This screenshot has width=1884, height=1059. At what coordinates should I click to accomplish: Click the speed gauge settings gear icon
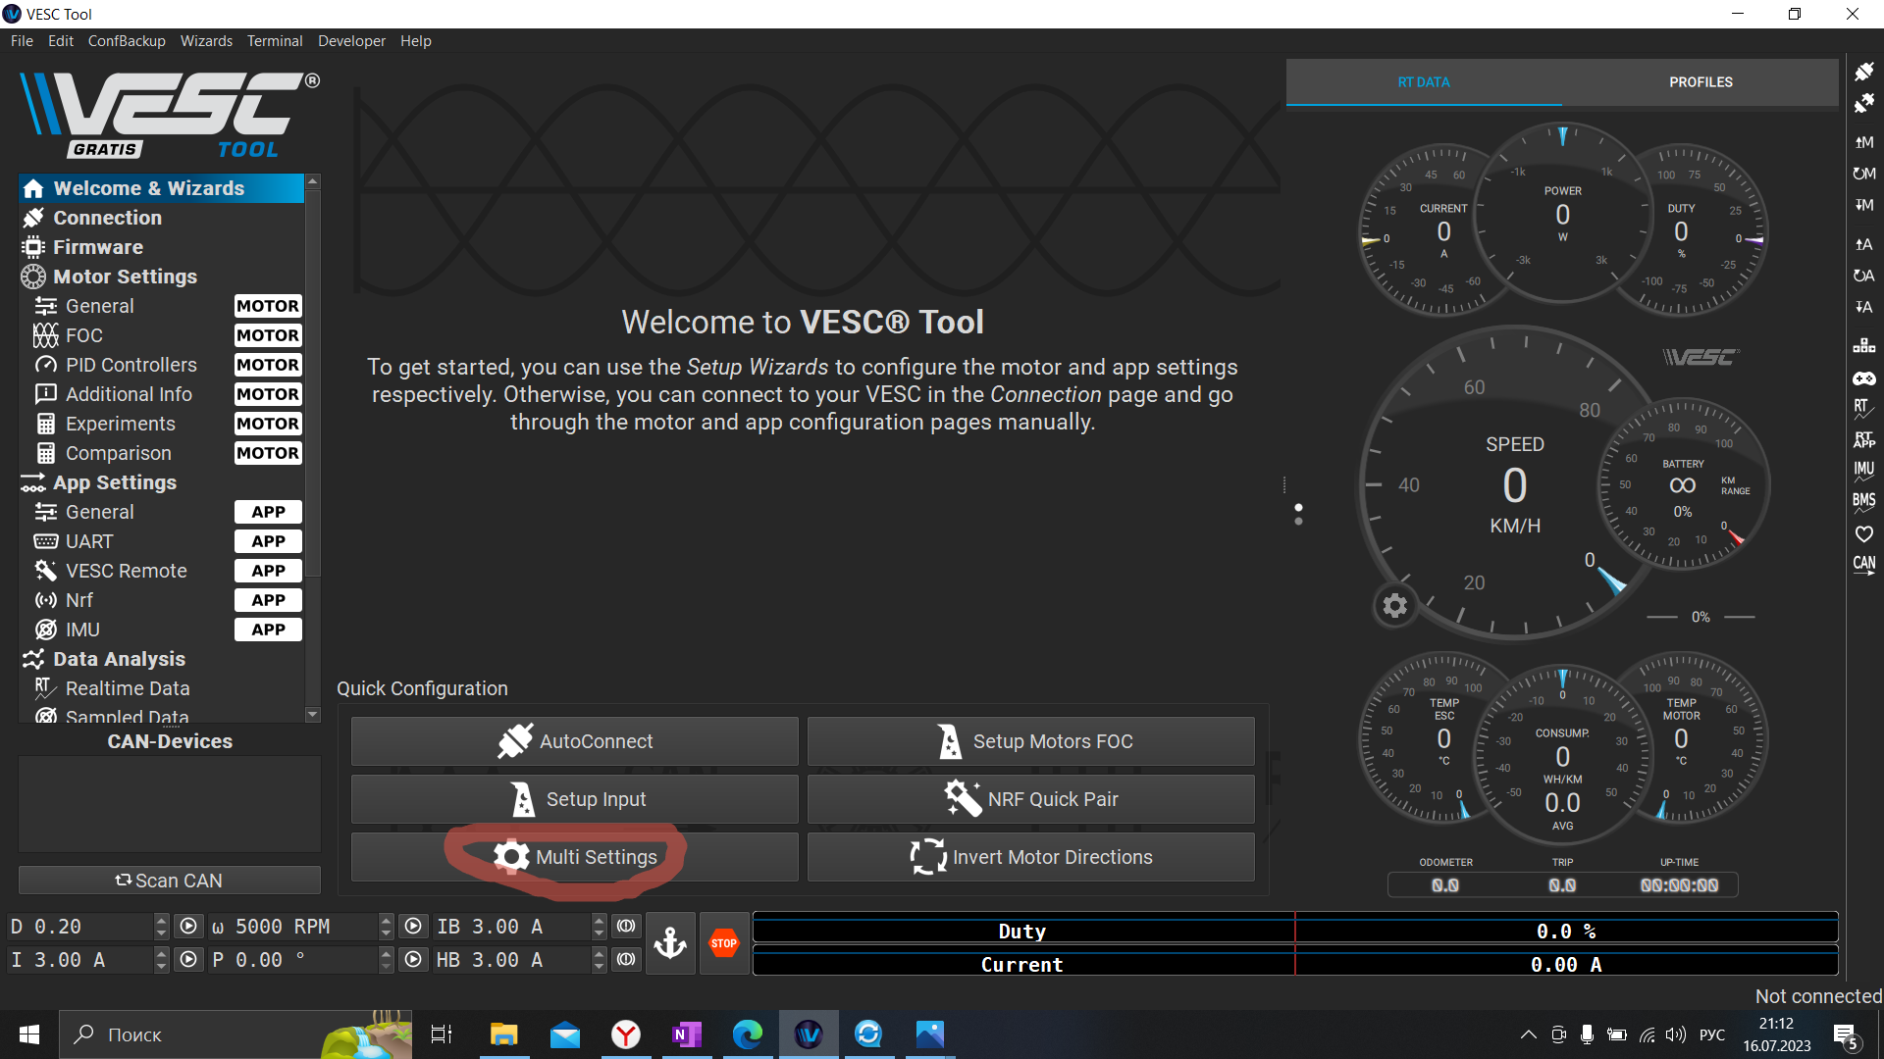coord(1394,606)
